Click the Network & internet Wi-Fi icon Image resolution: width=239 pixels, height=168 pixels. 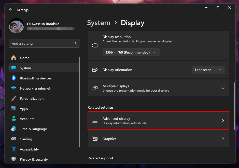tap(14, 88)
